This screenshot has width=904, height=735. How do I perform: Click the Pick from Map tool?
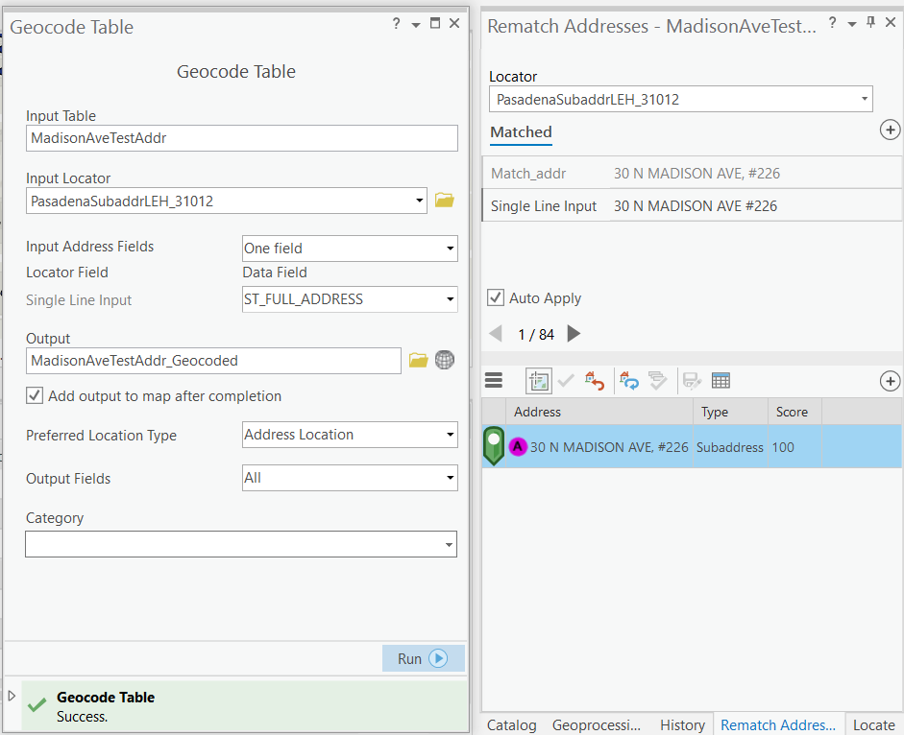(x=538, y=381)
